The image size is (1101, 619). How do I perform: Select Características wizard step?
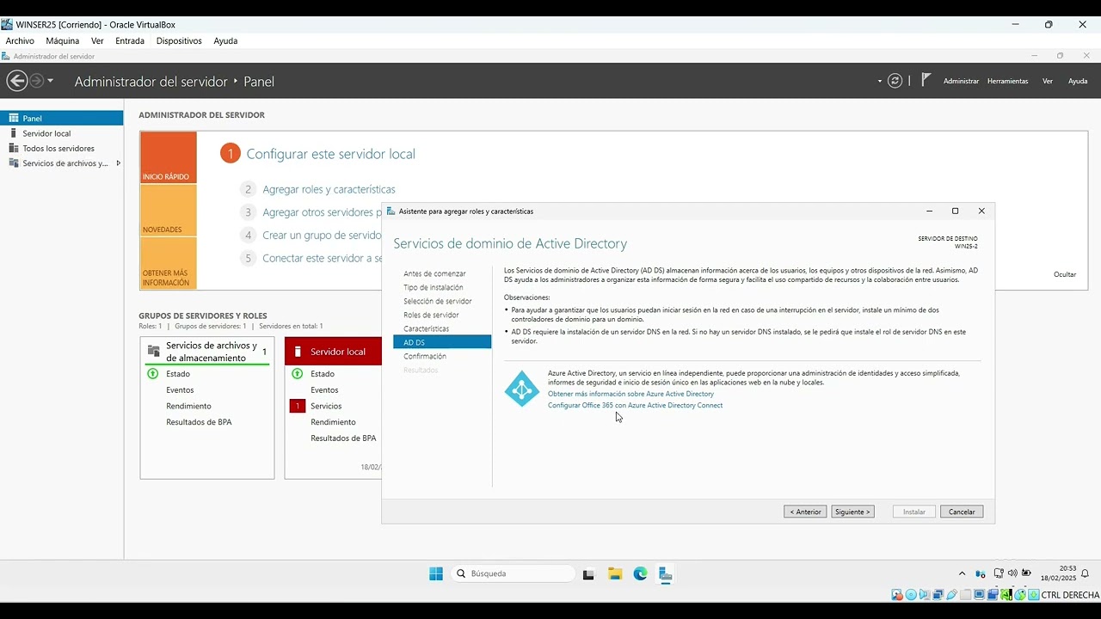click(426, 328)
